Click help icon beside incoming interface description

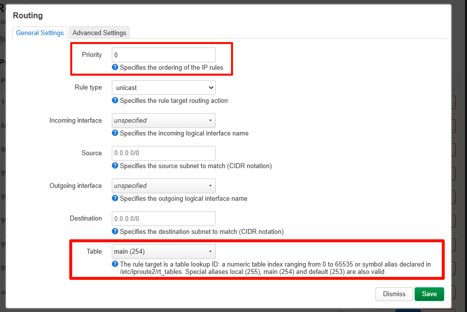[x=115, y=133]
